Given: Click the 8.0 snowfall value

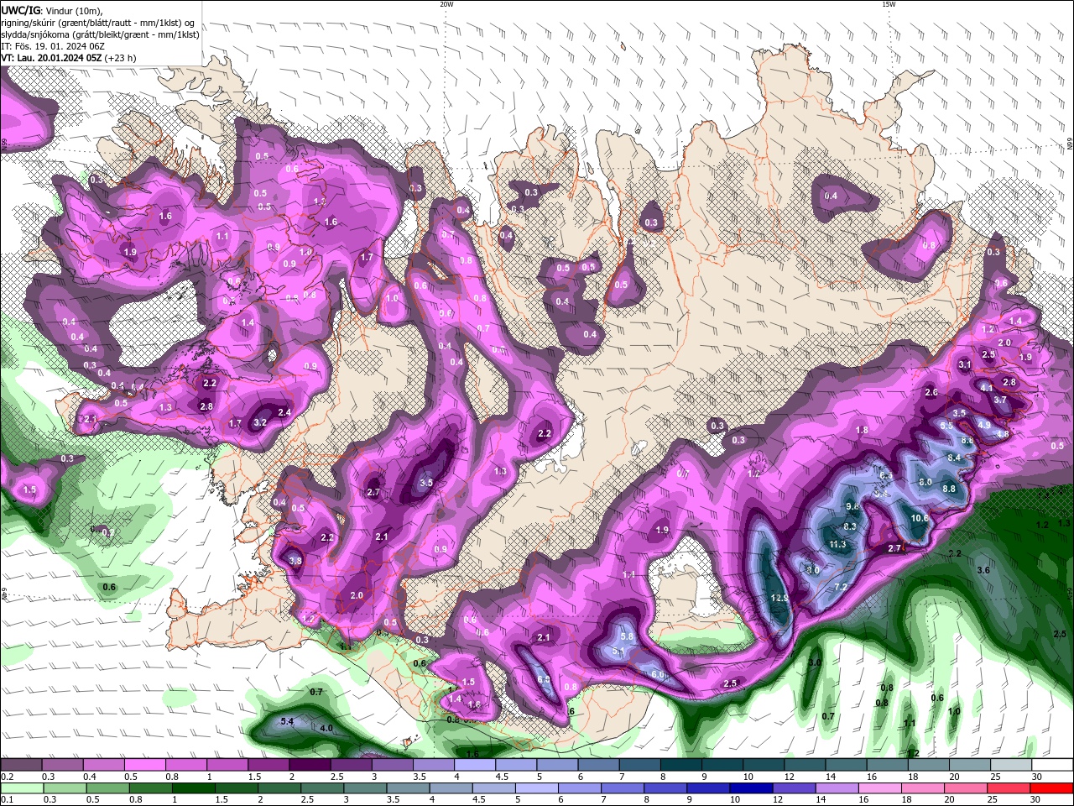Looking at the screenshot, I should (925, 482).
